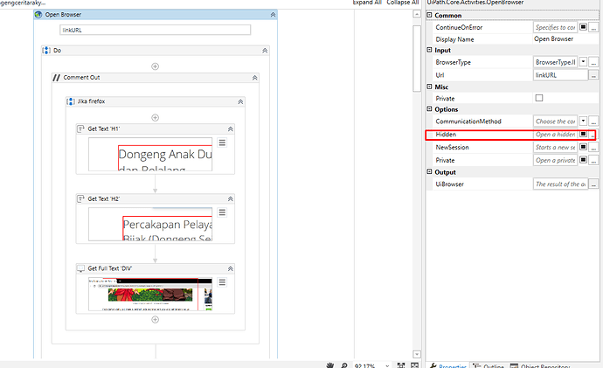Click the fit to screen icon
Image resolution: width=603 pixels, height=368 pixels.
pos(401,365)
